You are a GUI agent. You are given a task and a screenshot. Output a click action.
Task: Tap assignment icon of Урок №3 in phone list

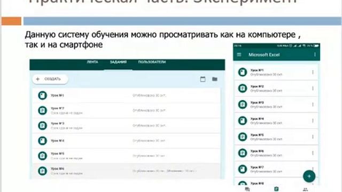pyautogui.click(x=242, y=105)
